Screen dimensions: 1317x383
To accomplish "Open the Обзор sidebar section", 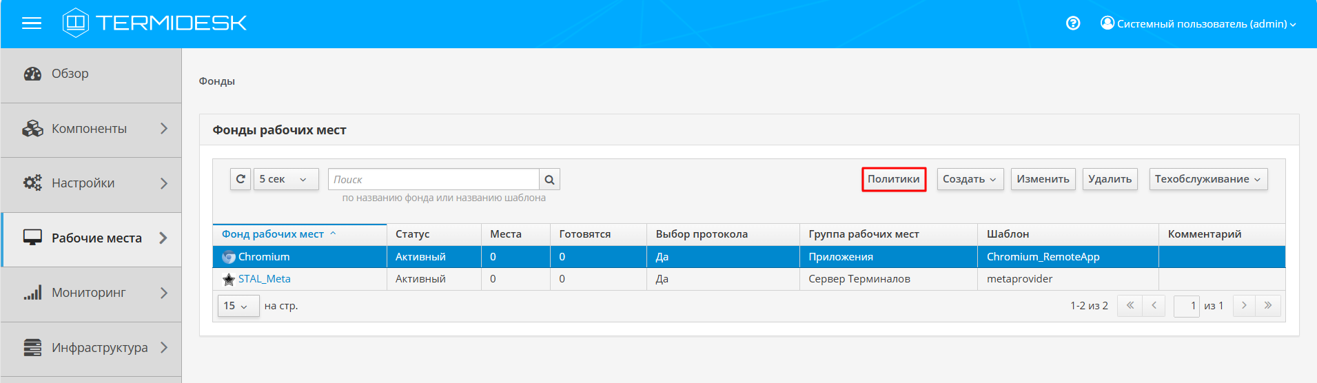I will [x=70, y=74].
